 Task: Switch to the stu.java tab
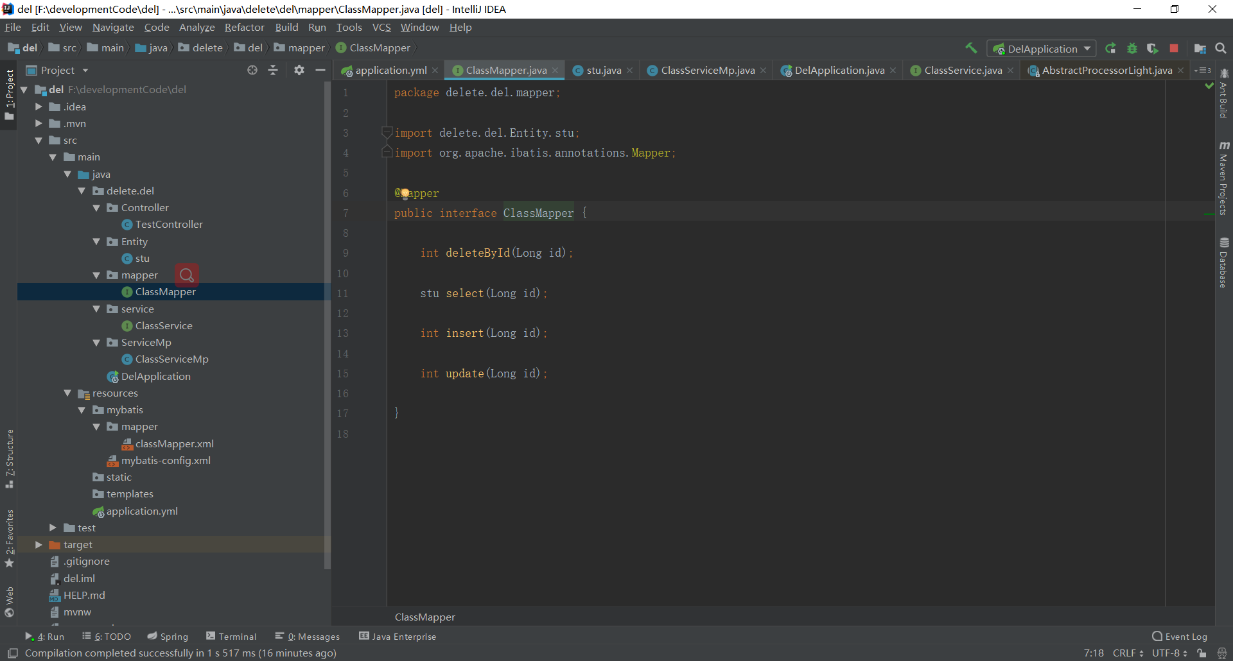[x=603, y=70]
